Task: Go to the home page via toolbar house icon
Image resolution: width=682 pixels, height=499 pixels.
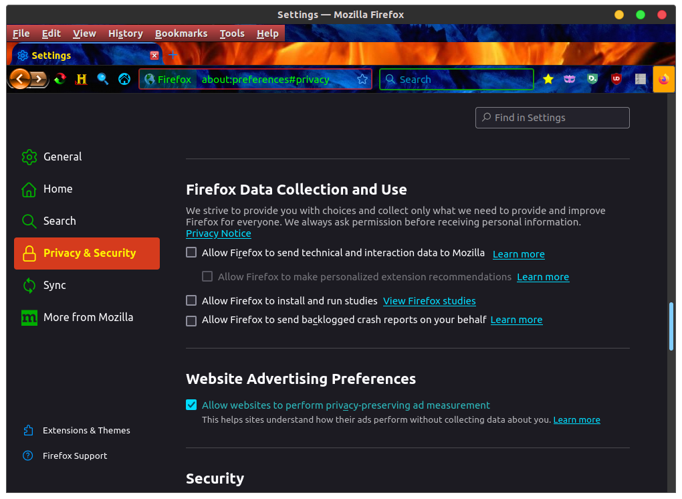Action: pyautogui.click(x=124, y=79)
